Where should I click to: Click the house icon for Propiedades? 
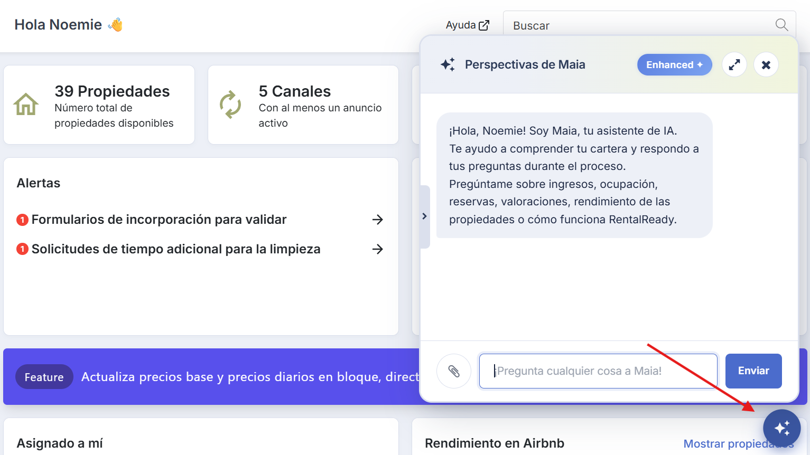(26, 104)
